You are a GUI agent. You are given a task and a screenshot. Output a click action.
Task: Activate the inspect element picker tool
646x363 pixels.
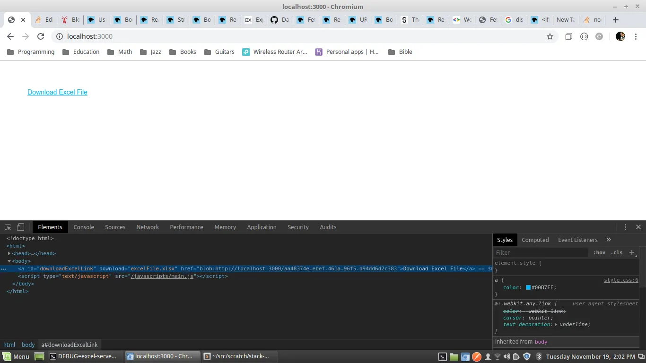pos(8,227)
